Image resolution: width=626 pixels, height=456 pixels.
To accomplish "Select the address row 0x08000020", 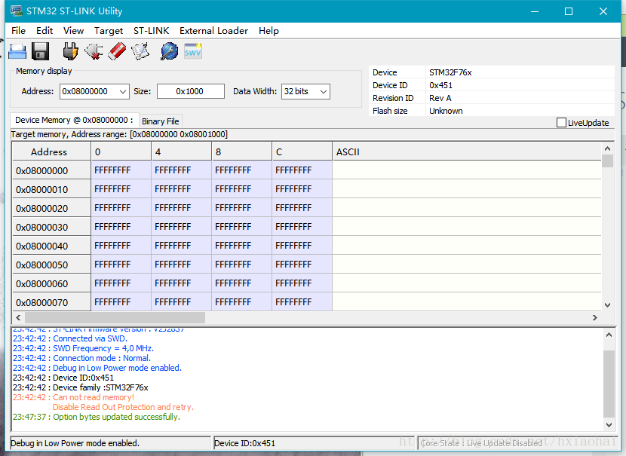I will tap(51, 208).
